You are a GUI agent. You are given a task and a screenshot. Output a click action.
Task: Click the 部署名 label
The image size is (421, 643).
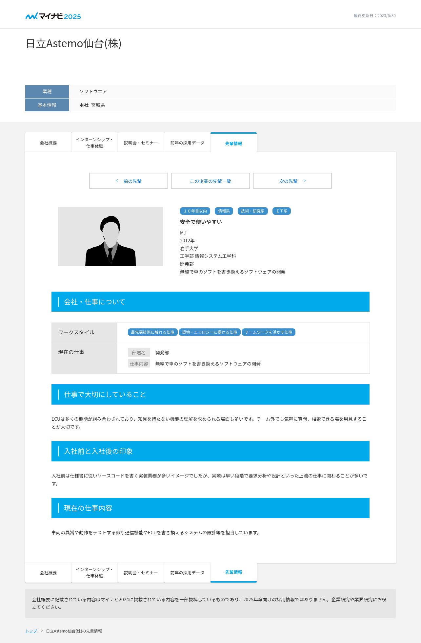tap(139, 352)
